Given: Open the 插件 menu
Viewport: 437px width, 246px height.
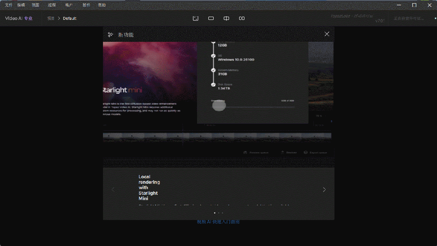Looking at the screenshot, I should click(x=86, y=5).
